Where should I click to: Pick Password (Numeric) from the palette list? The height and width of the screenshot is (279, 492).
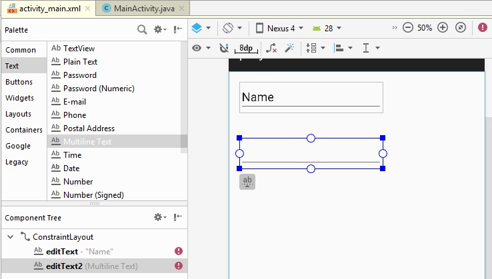98,89
